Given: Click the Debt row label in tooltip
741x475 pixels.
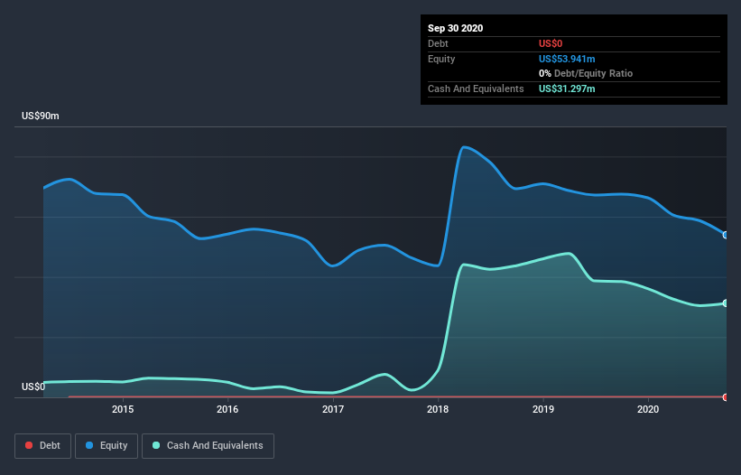Looking at the screenshot, I should pos(438,43).
